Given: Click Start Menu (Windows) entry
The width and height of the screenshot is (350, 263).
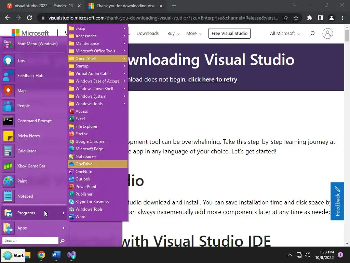Looking at the screenshot, I should point(34,44).
